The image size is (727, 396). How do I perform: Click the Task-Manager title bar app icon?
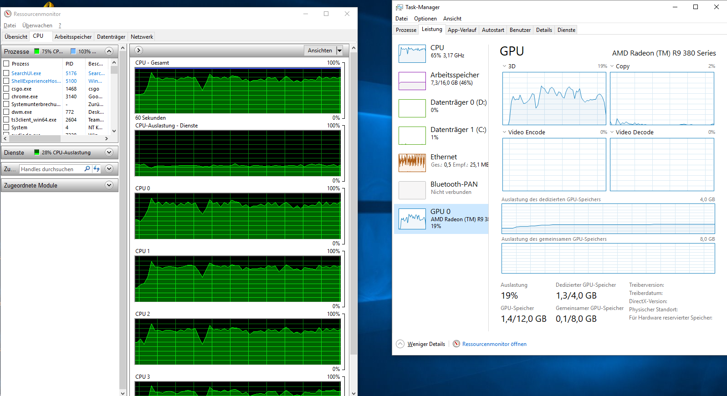point(399,7)
